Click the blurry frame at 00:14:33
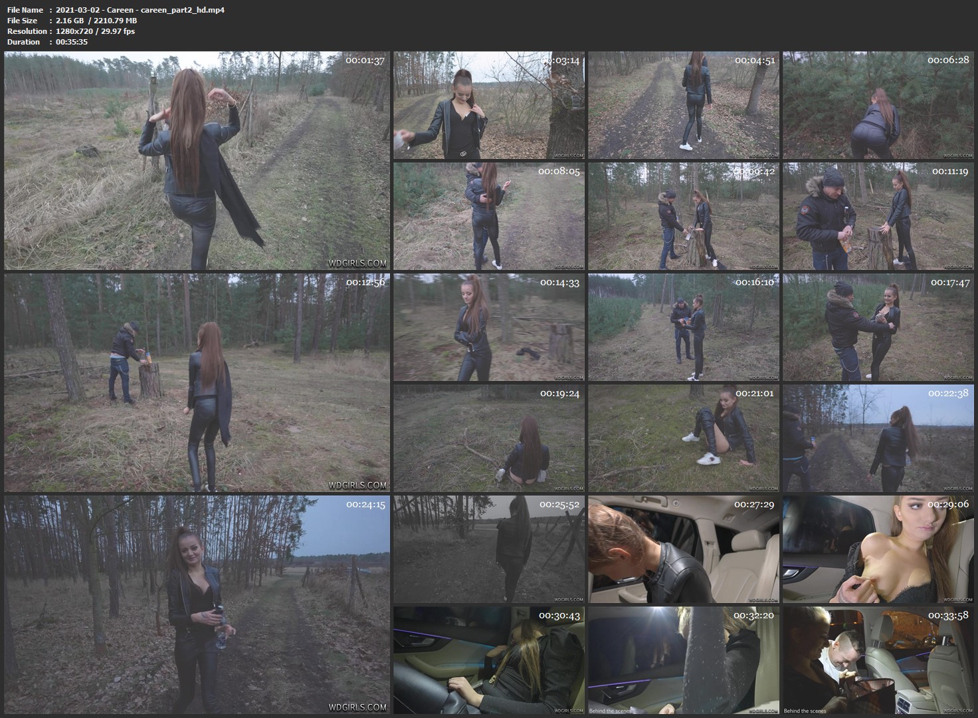 [489, 326]
